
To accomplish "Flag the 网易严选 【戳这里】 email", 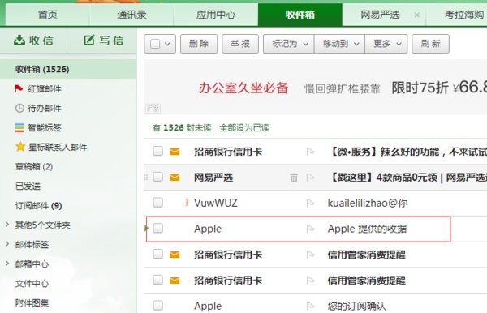I will pyautogui.click(x=310, y=178).
